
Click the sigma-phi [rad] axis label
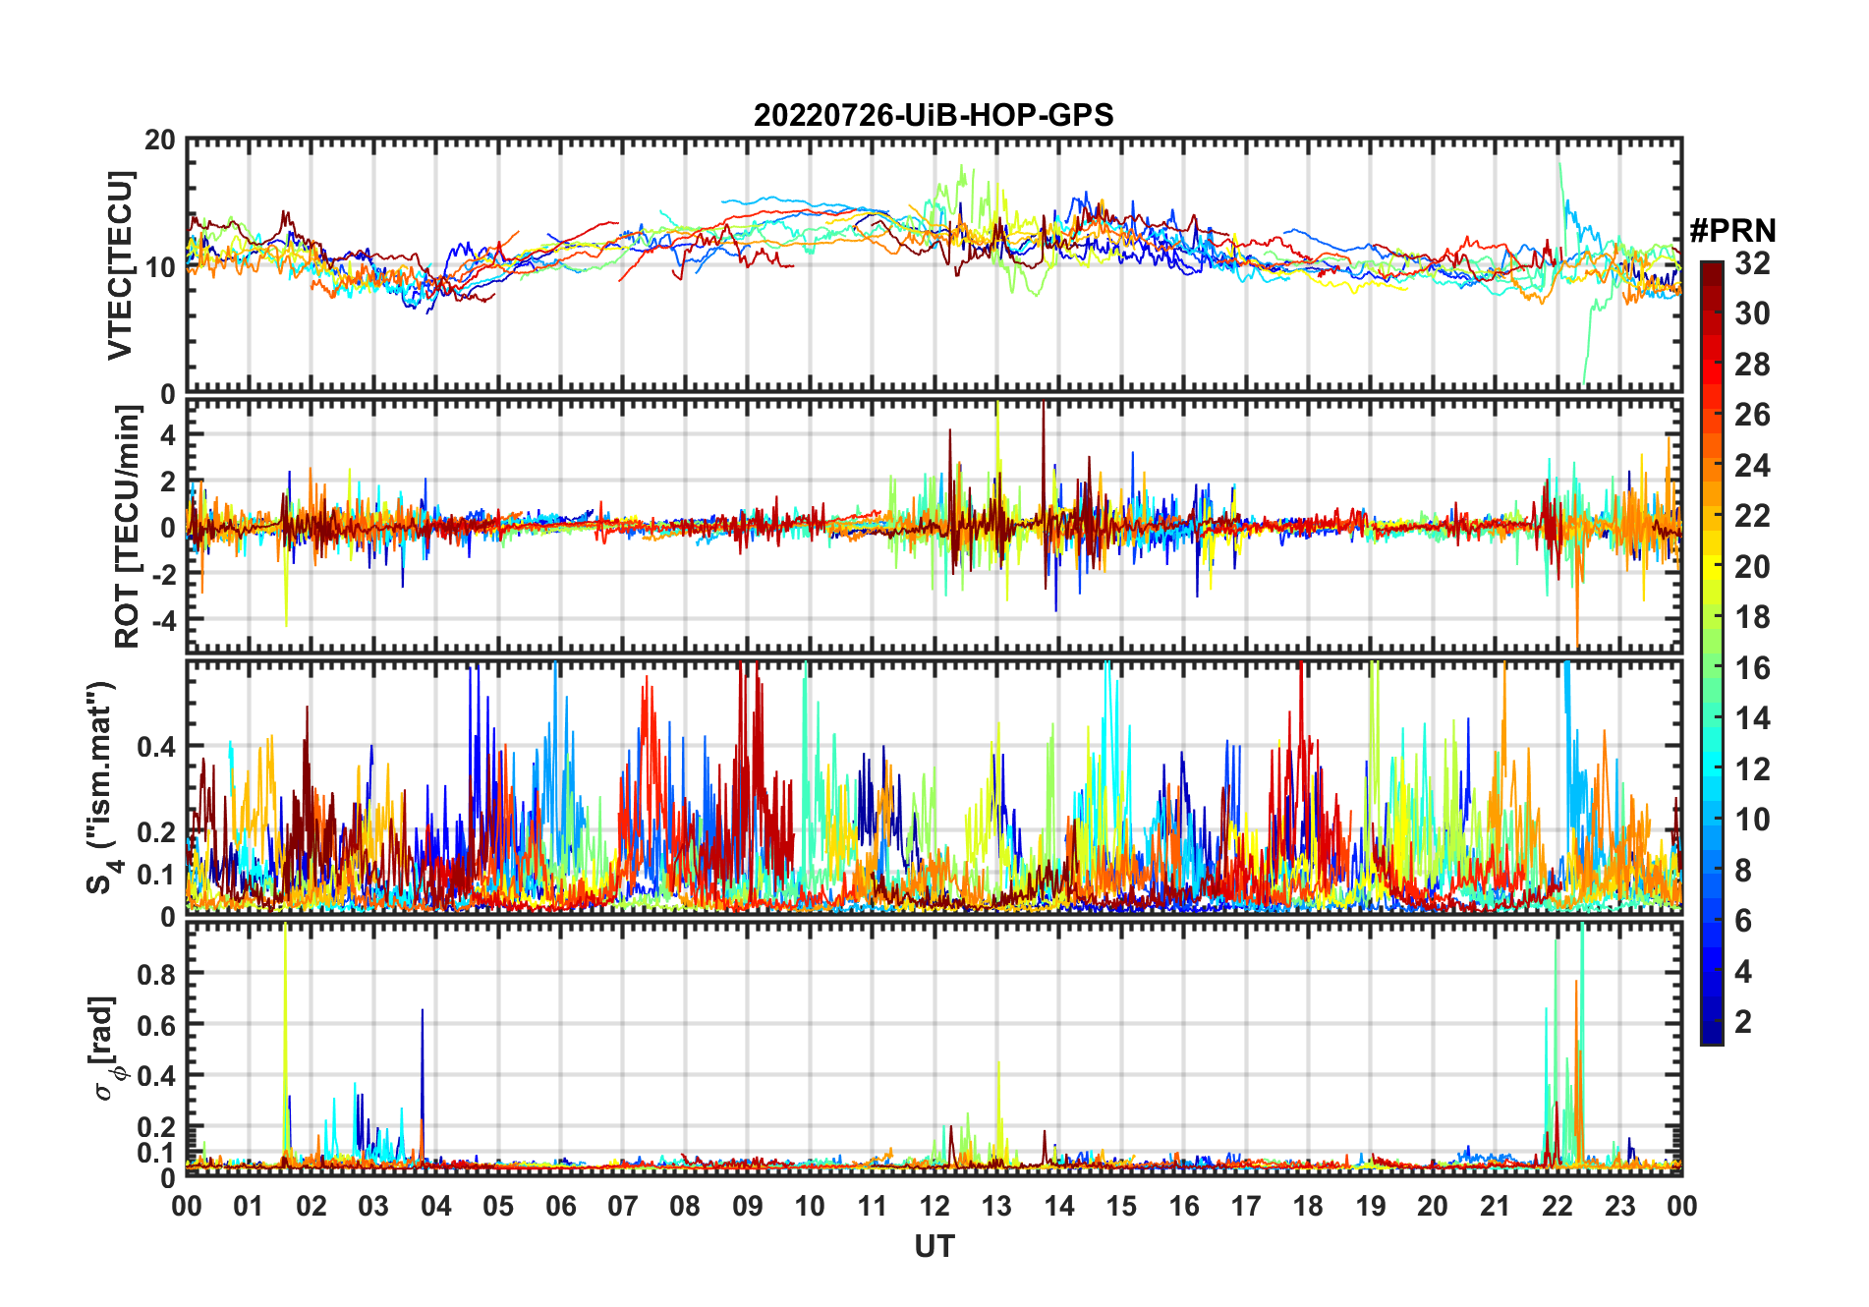(106, 1049)
